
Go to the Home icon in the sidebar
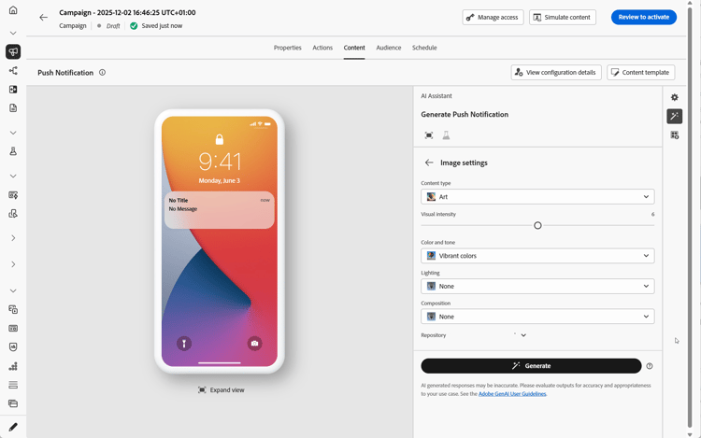click(x=13, y=10)
